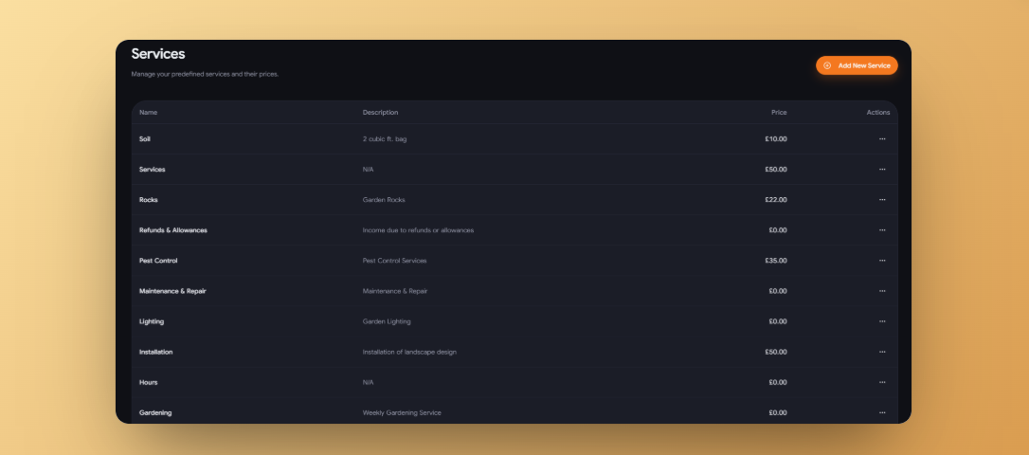Open actions menu for Rocks row
The width and height of the screenshot is (1029, 455).
(882, 200)
